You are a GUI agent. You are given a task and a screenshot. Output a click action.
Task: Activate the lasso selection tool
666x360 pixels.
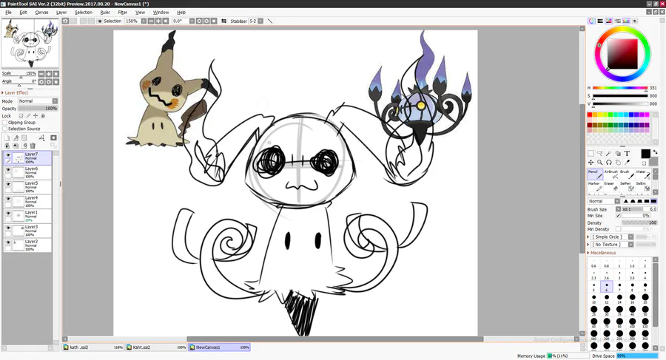click(599, 153)
